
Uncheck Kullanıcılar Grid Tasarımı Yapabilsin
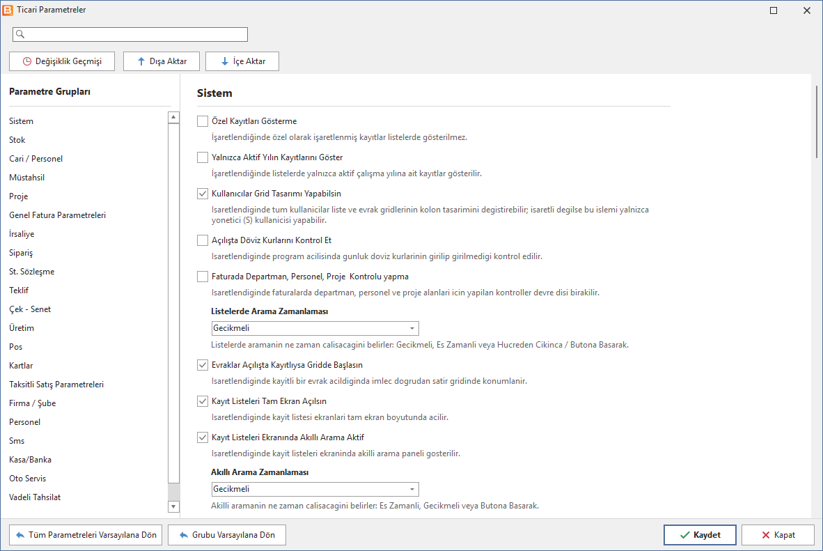tap(203, 194)
